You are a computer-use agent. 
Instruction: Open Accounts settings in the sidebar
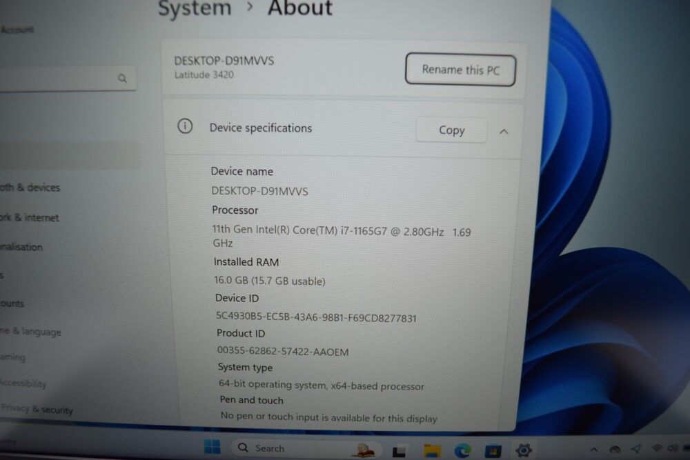[x=12, y=303]
